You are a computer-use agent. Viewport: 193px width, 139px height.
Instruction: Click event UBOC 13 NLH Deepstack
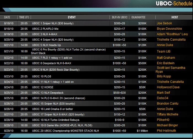coord(48,93)
